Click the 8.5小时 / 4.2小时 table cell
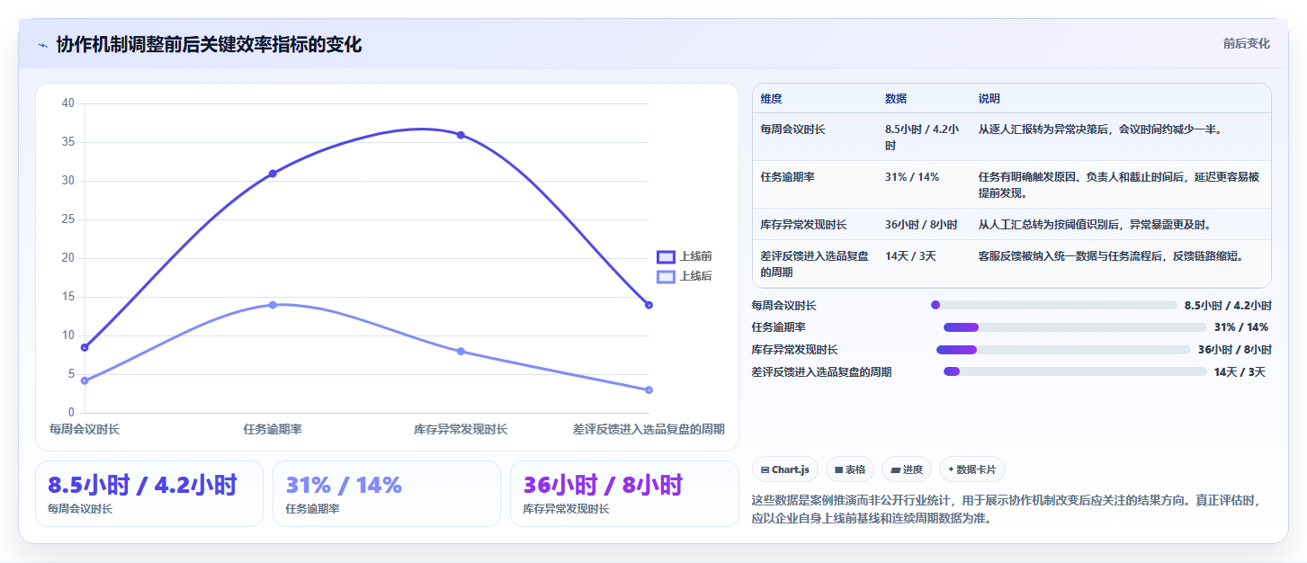Image resolution: width=1307 pixels, height=563 pixels. pos(922,137)
